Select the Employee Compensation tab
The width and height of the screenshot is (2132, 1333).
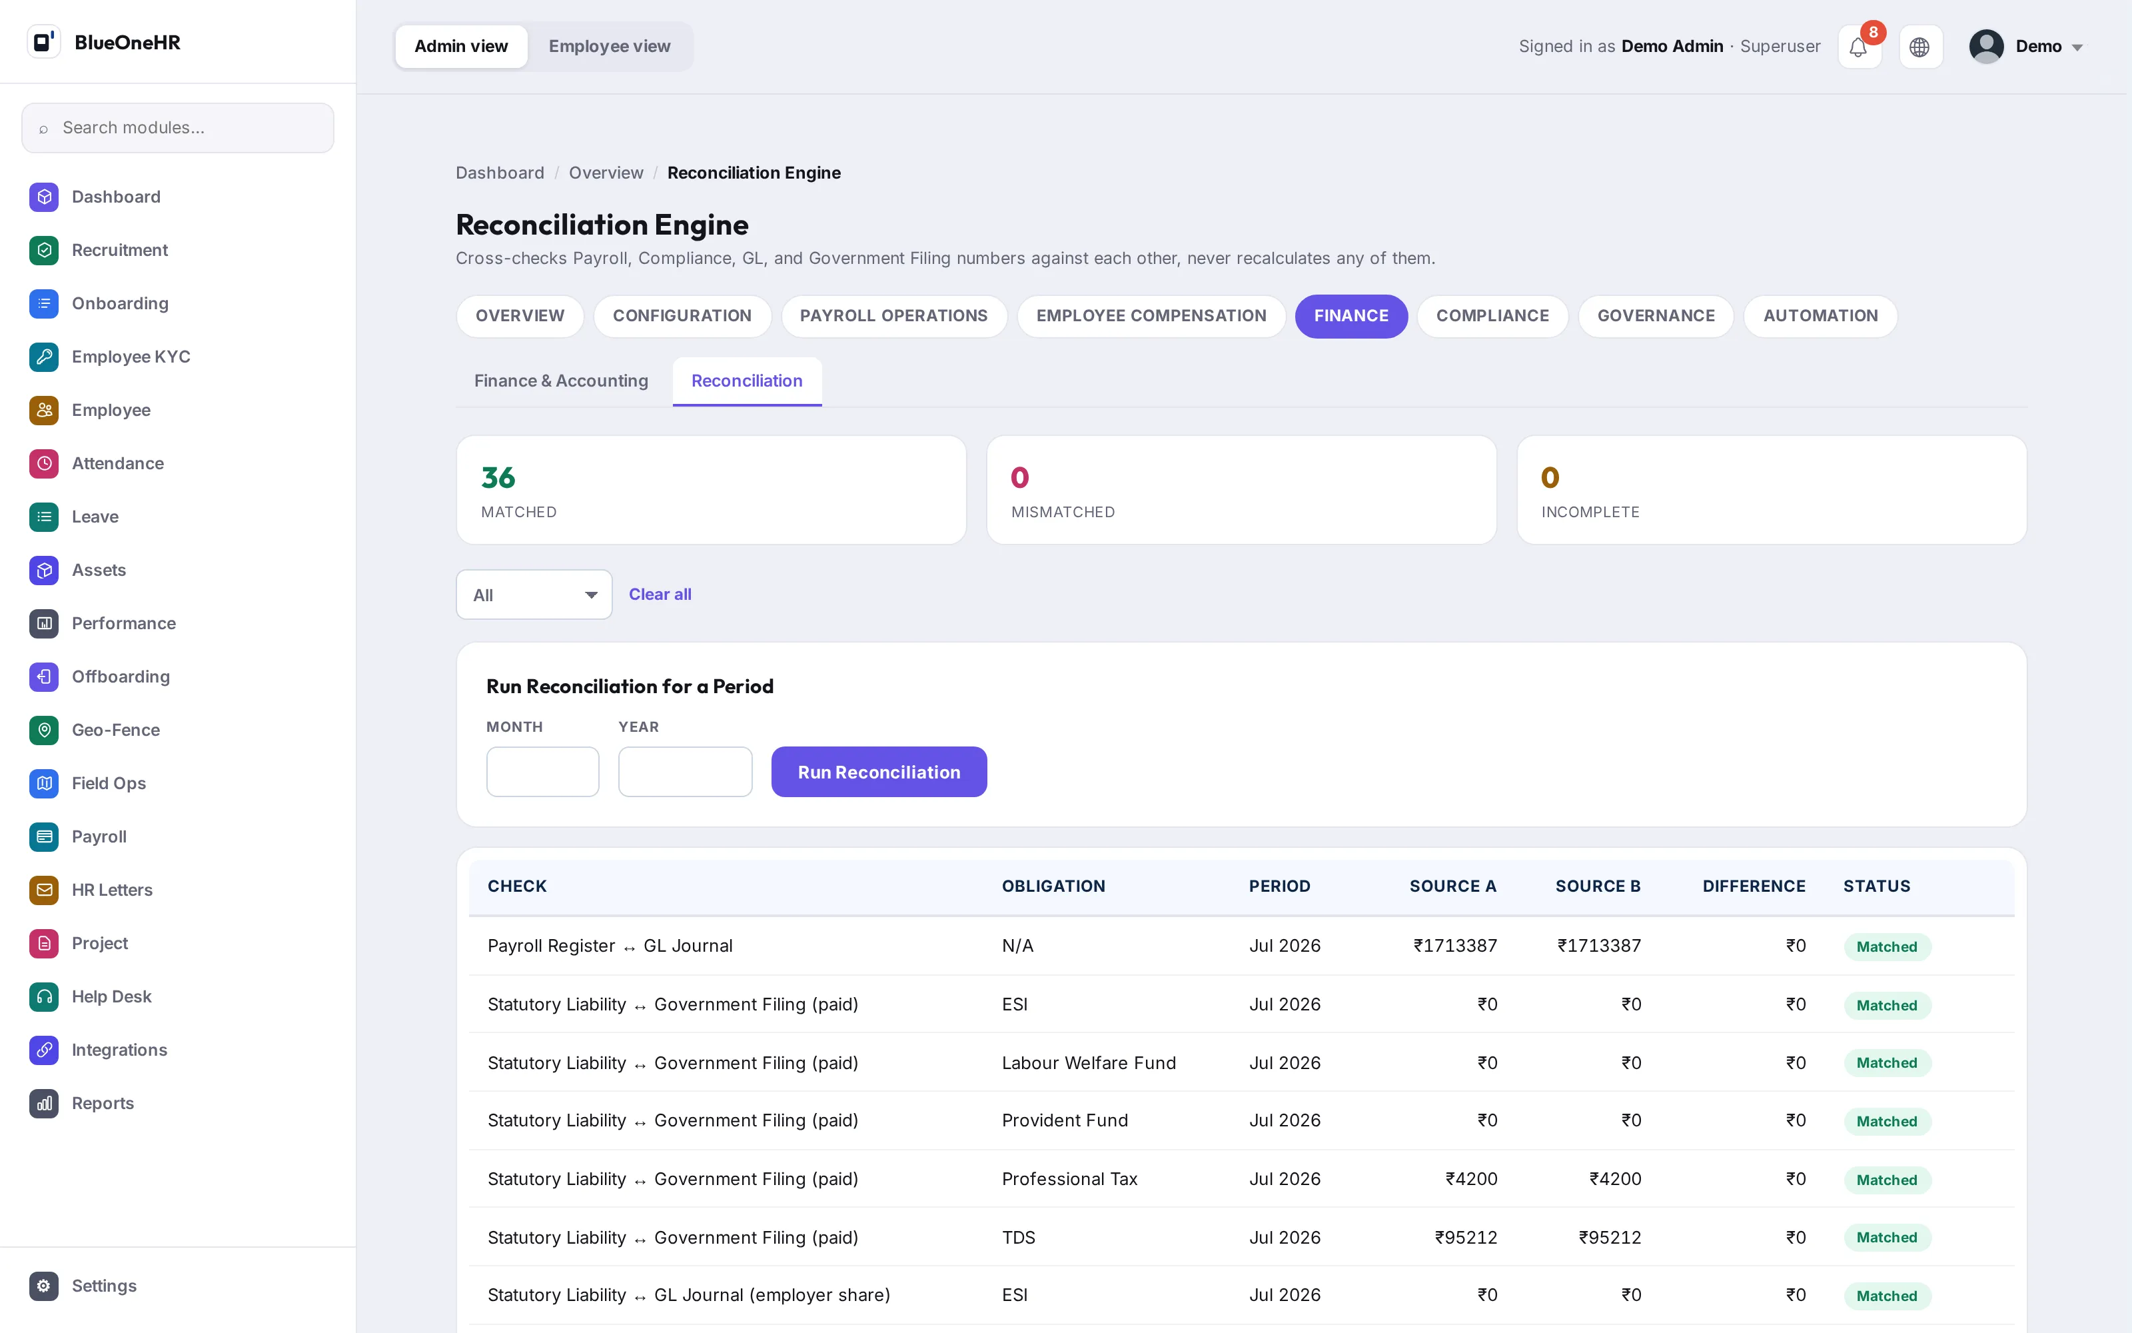click(x=1151, y=316)
